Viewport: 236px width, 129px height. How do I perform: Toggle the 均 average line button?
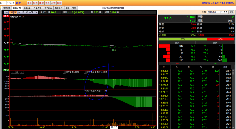coord(15,12)
